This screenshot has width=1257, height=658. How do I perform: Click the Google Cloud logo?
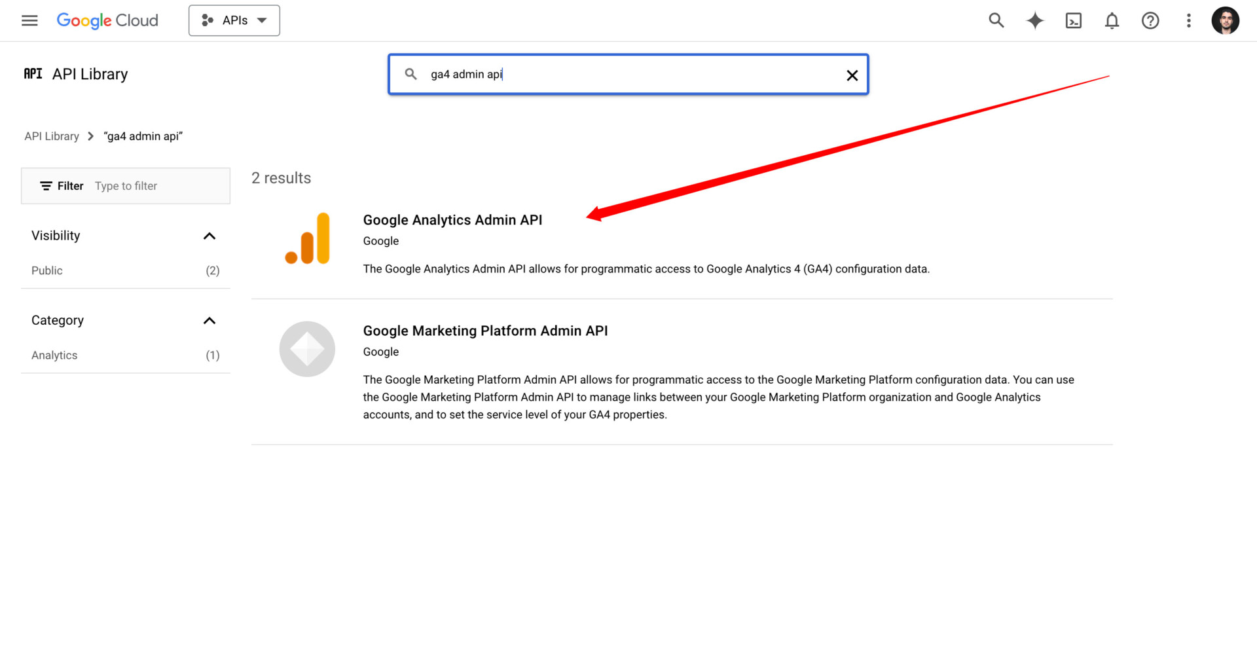(107, 20)
